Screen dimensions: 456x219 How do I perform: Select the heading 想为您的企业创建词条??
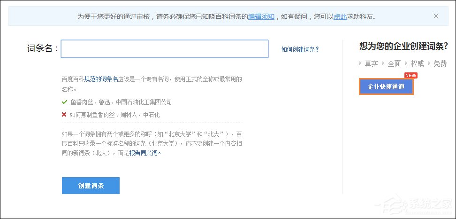(x=403, y=46)
